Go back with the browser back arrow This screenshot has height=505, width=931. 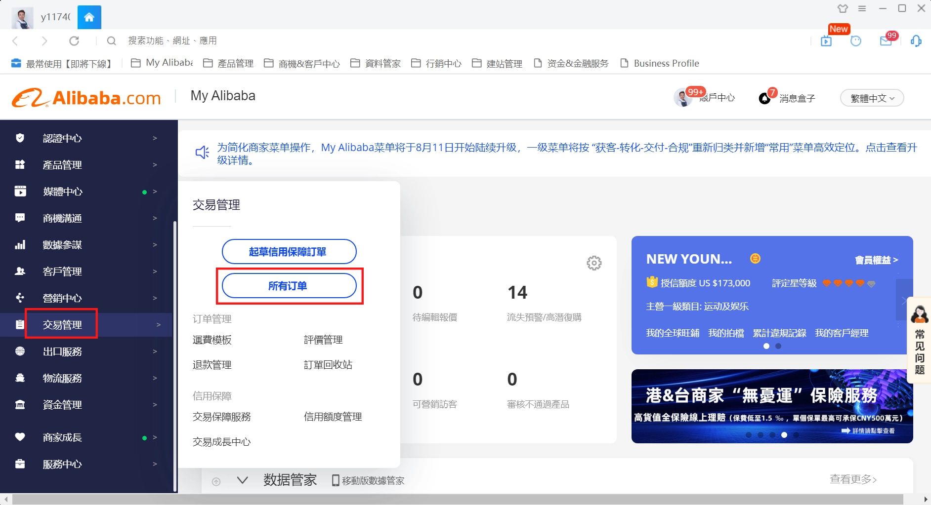(15, 41)
